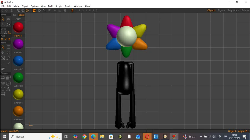Pick the Drag Select rectangle tool

click(x=8, y=47)
